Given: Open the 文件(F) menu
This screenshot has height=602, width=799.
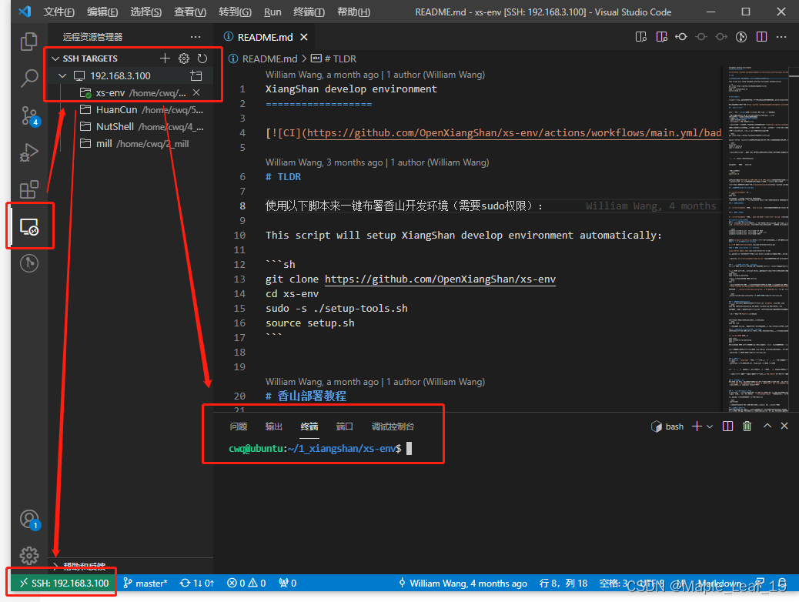Looking at the screenshot, I should click(59, 12).
